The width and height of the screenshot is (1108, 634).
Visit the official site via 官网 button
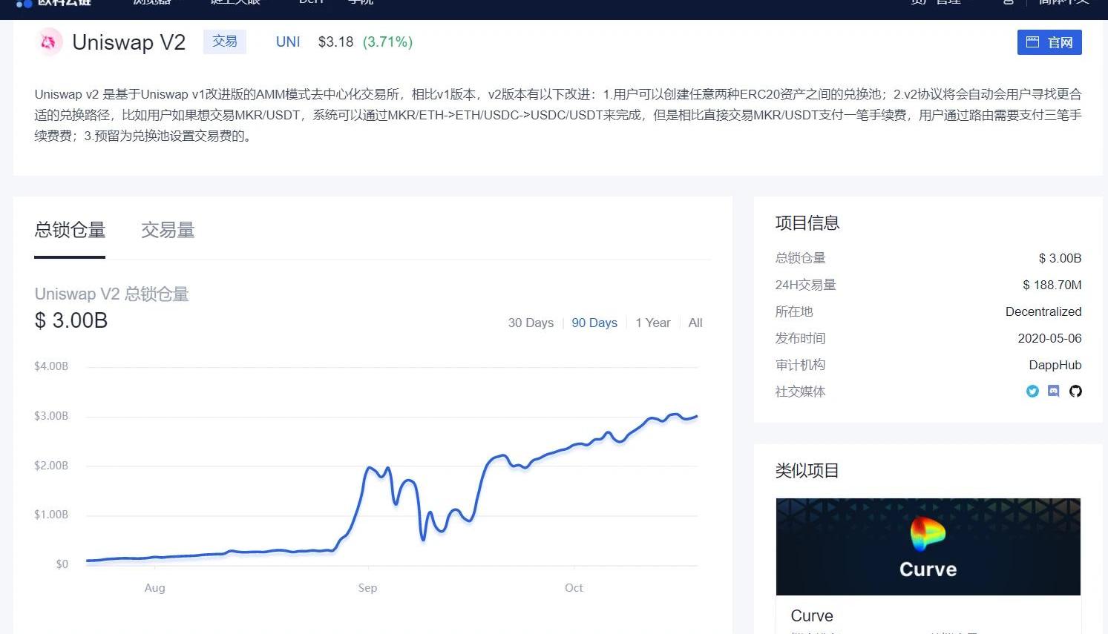(x=1049, y=42)
